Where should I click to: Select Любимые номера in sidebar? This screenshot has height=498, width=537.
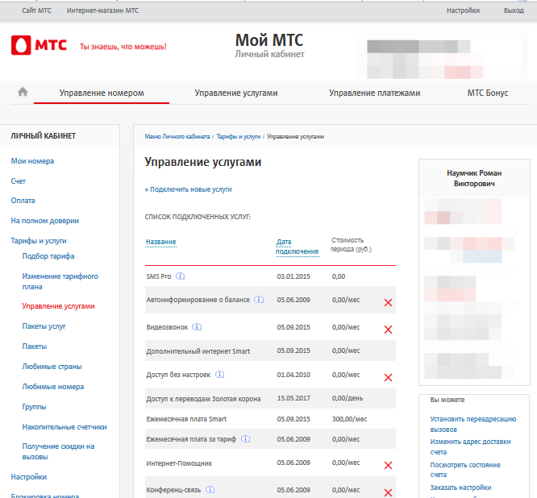[x=52, y=387]
